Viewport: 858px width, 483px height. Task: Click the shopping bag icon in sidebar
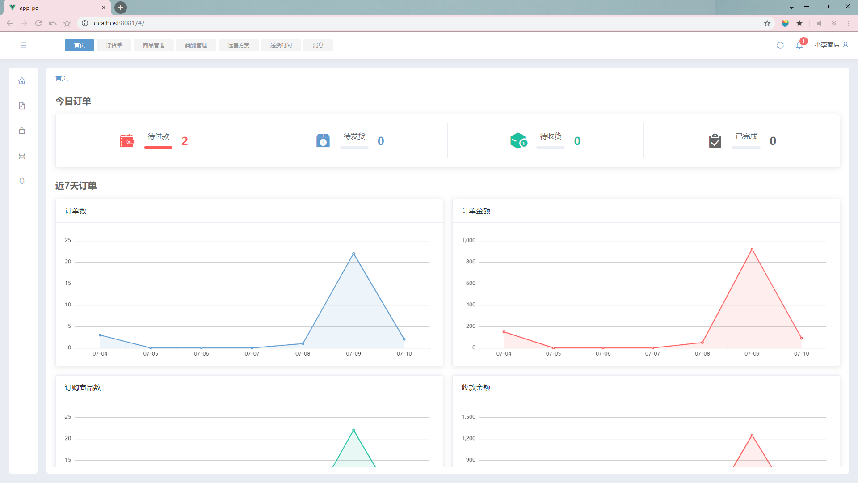click(x=22, y=131)
